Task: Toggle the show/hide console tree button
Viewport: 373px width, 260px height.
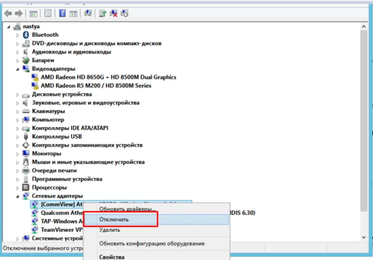Action: tap(34, 14)
